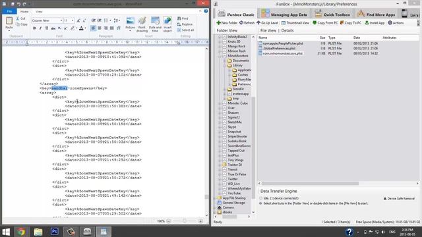
Task: Select the iFunbox Classic tab
Action: click(236, 14)
